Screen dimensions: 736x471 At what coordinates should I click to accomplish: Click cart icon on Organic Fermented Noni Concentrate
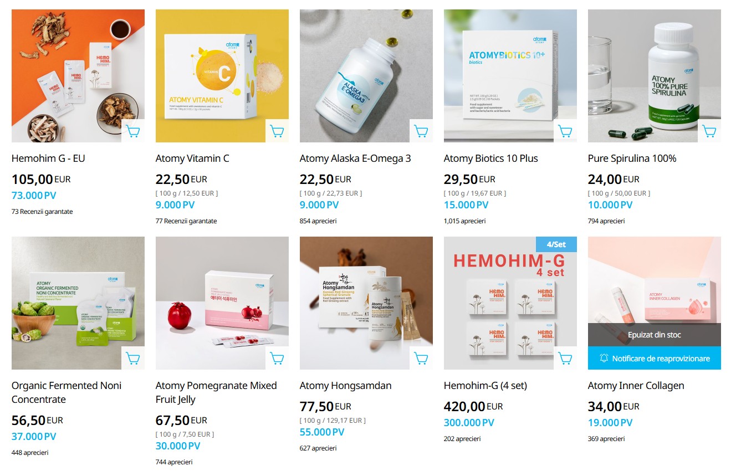133,359
